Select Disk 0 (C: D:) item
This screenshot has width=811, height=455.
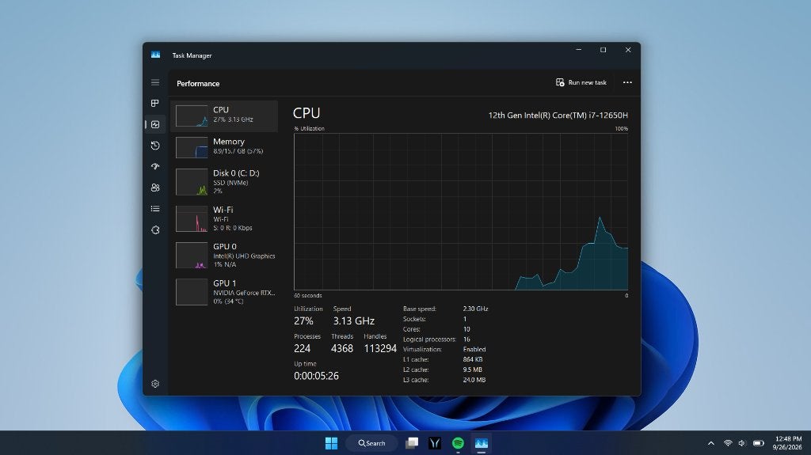pyautogui.click(x=224, y=182)
